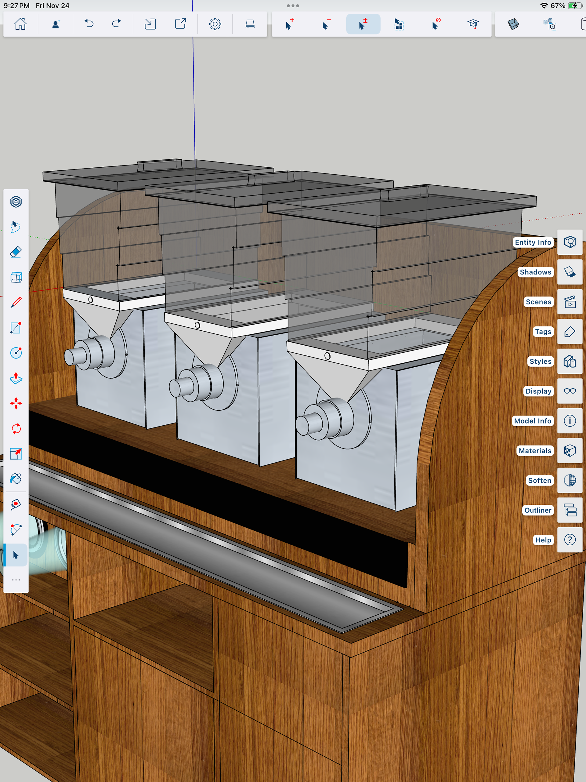Expand the Outliner panel
Image resolution: width=586 pixels, height=782 pixels.
[x=570, y=510]
